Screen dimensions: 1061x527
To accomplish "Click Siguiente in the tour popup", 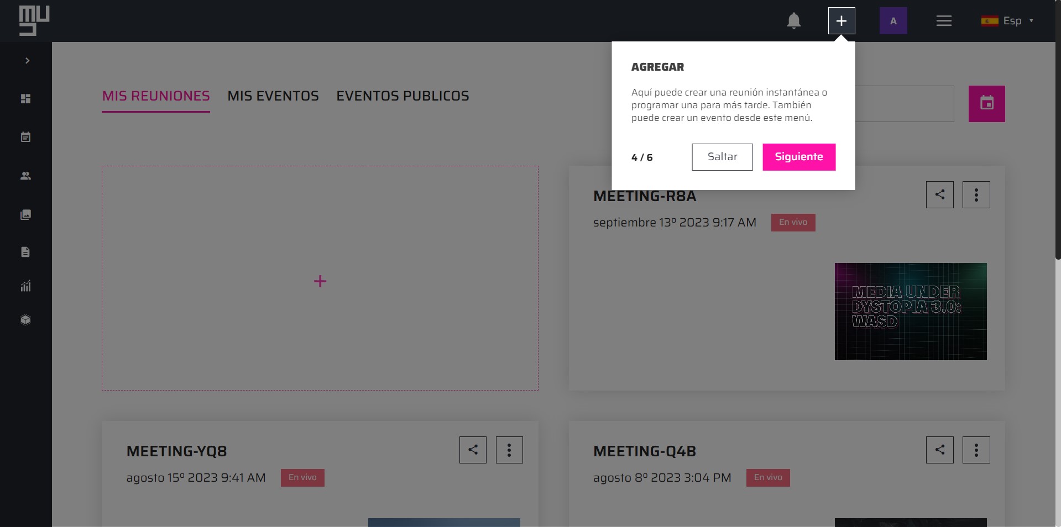I will [799, 157].
